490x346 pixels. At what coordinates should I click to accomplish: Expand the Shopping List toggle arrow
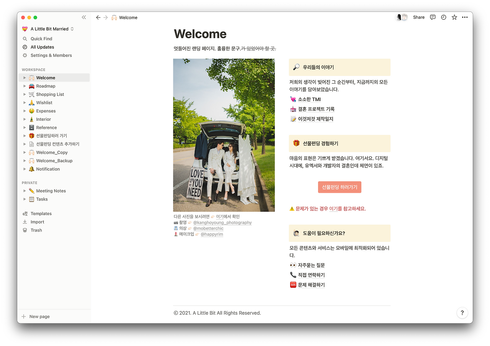tap(24, 94)
